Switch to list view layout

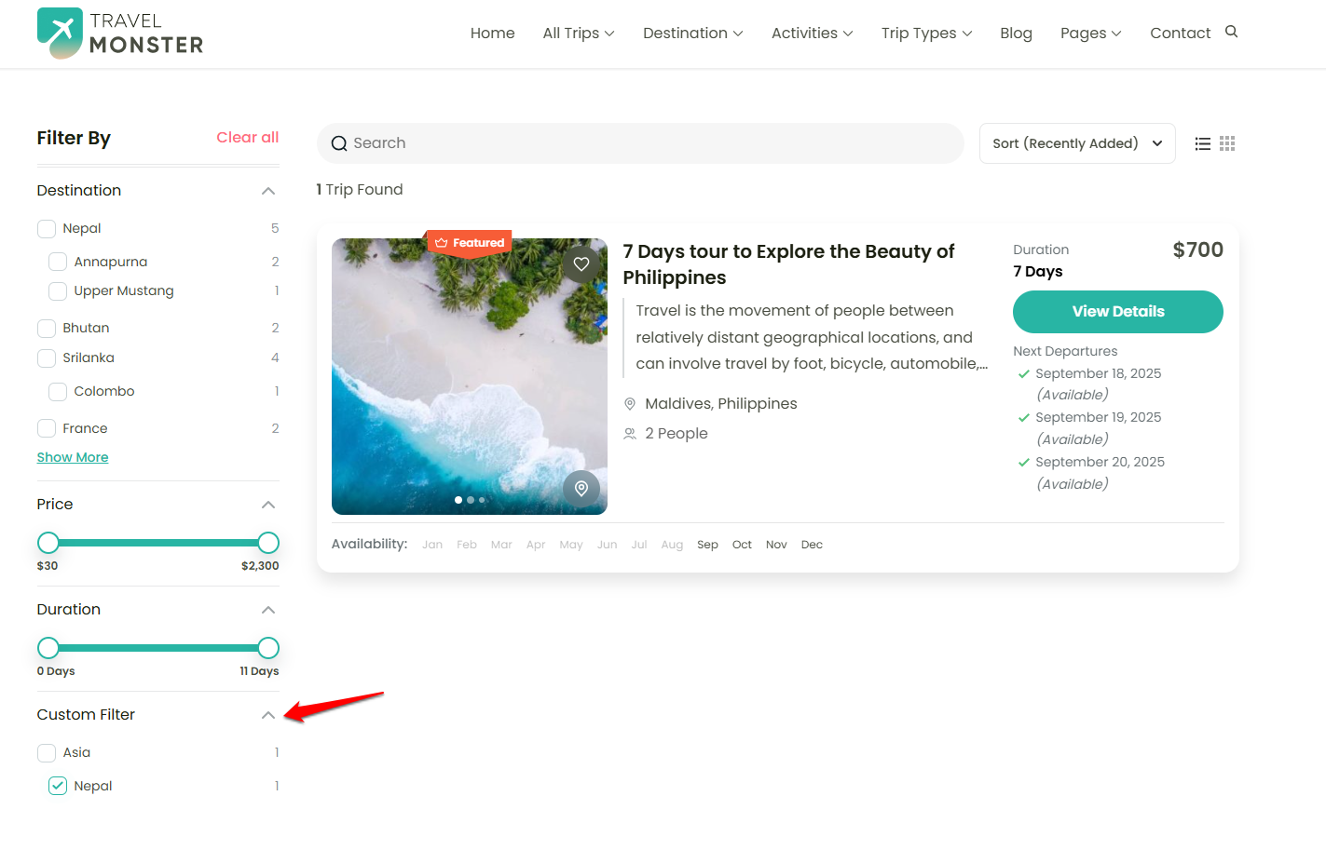(x=1202, y=143)
